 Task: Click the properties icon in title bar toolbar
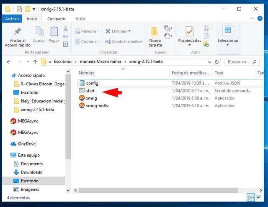pos(20,9)
